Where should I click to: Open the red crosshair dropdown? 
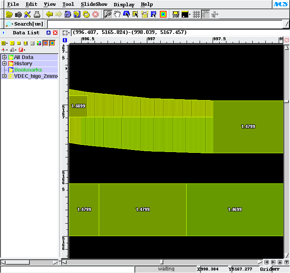pos(5,50)
